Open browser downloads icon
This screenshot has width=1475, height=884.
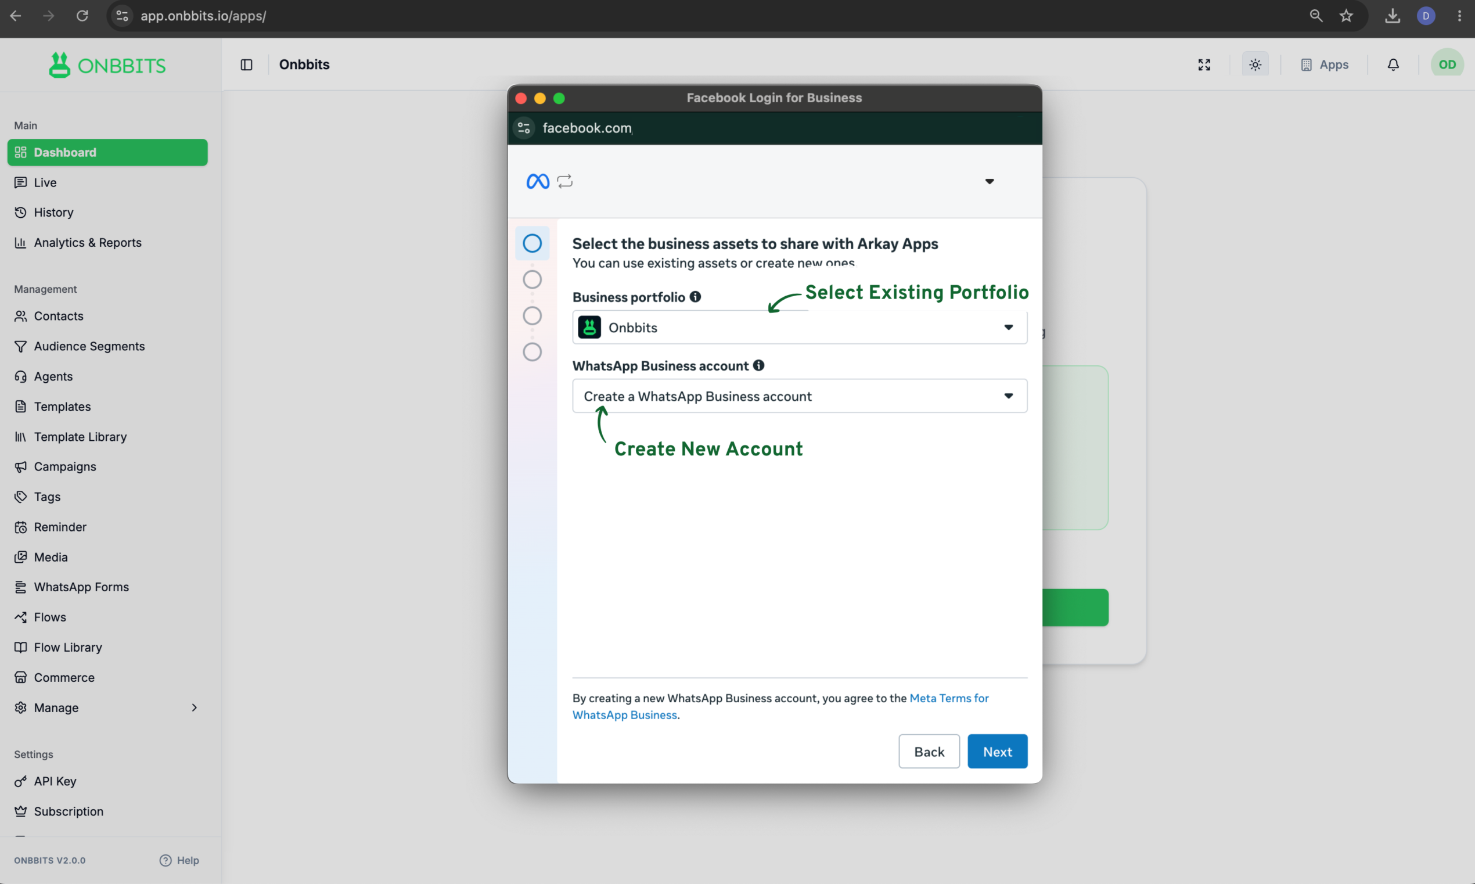pos(1392,16)
